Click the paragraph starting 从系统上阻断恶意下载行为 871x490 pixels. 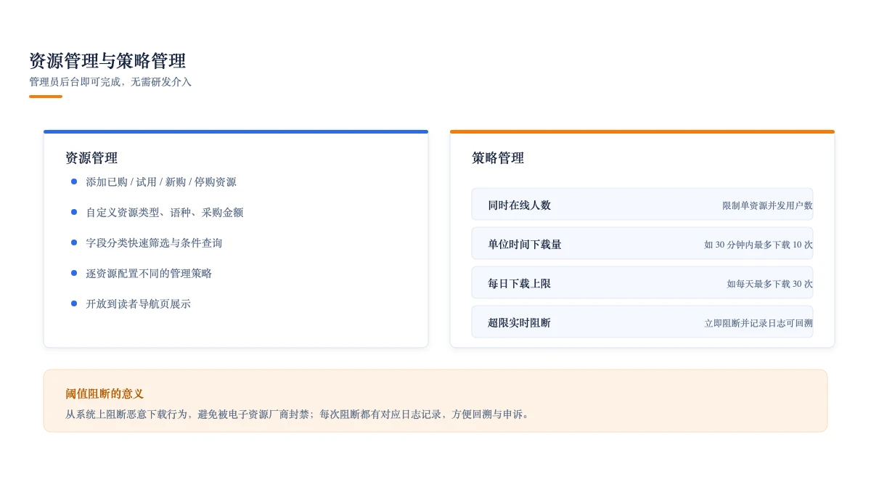tap(299, 415)
